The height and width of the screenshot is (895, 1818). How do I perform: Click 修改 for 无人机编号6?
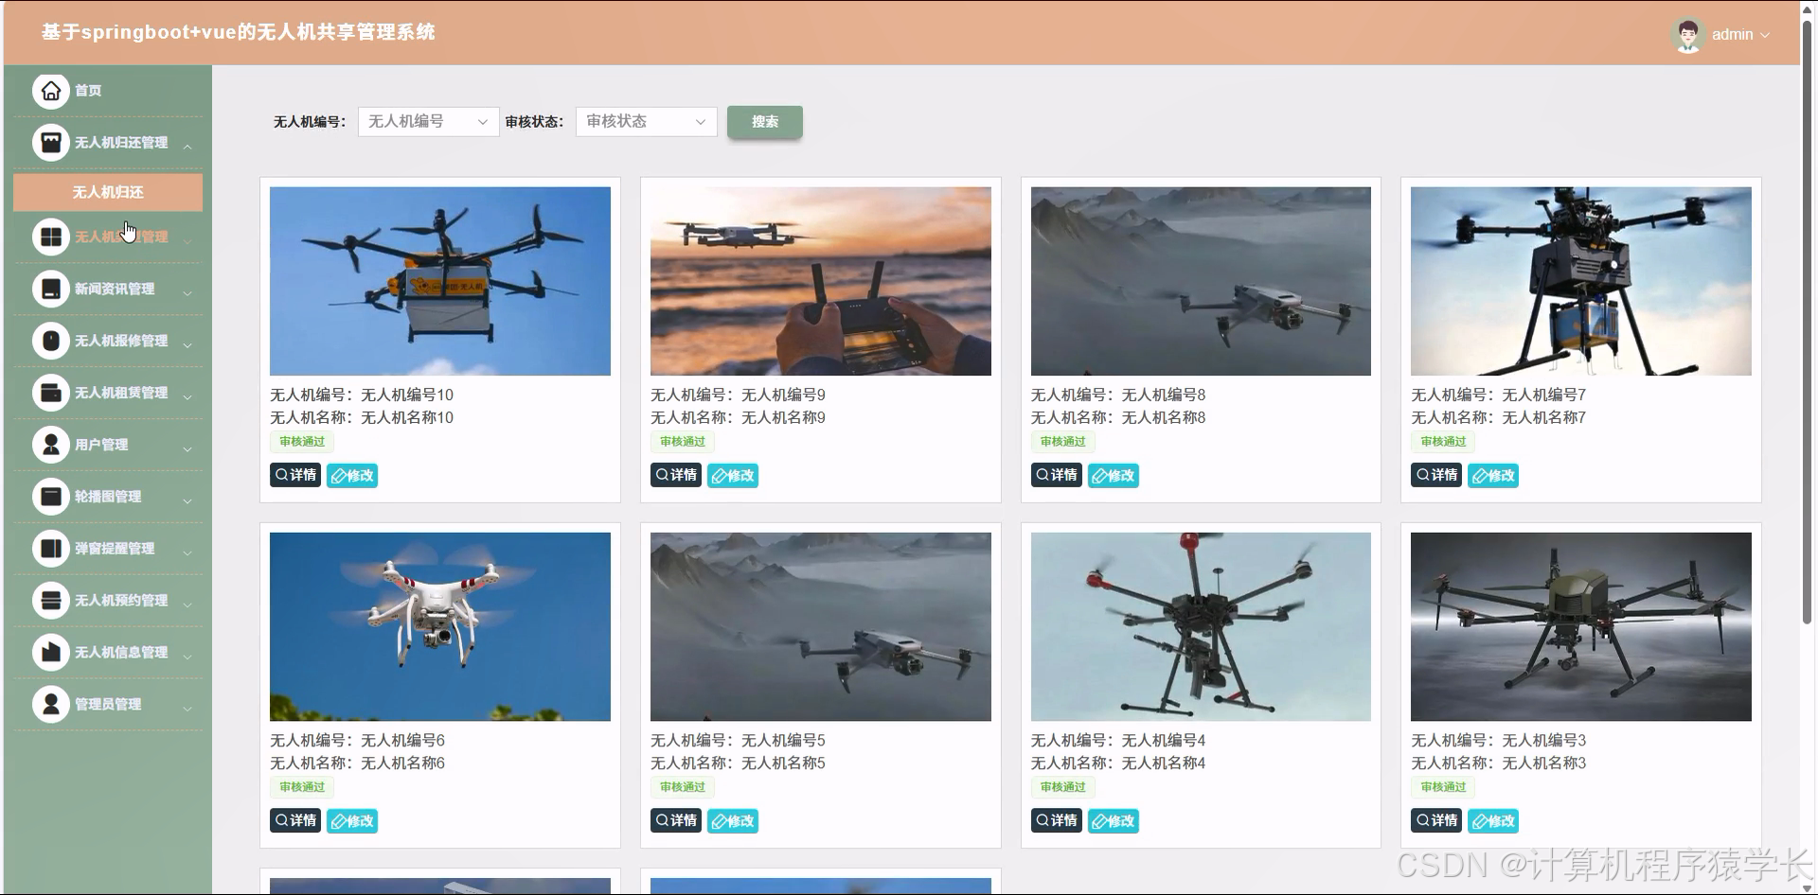click(x=352, y=821)
